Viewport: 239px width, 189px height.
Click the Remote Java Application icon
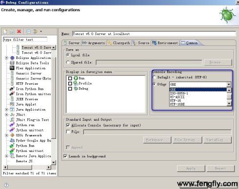coord(12,156)
